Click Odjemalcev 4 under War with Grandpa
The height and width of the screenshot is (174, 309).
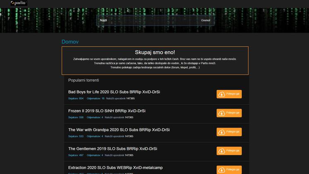pos(95,136)
